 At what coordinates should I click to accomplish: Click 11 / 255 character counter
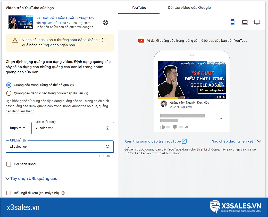(104, 156)
